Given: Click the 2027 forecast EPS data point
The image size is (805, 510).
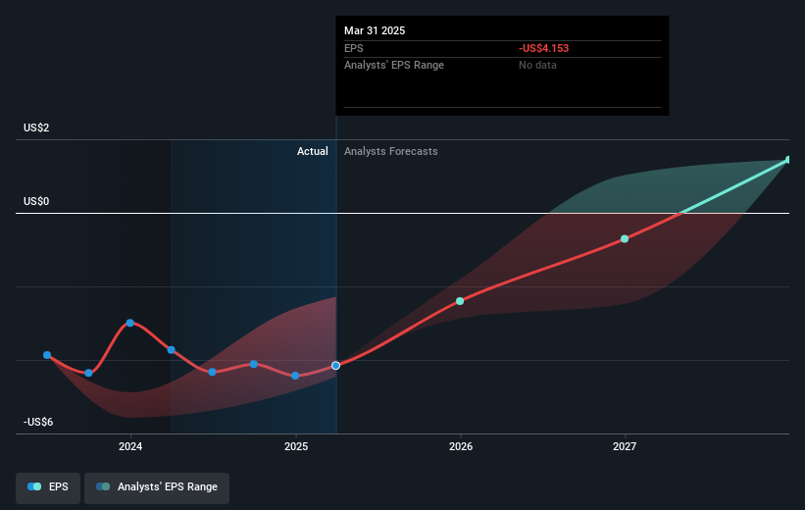Looking at the screenshot, I should (625, 239).
